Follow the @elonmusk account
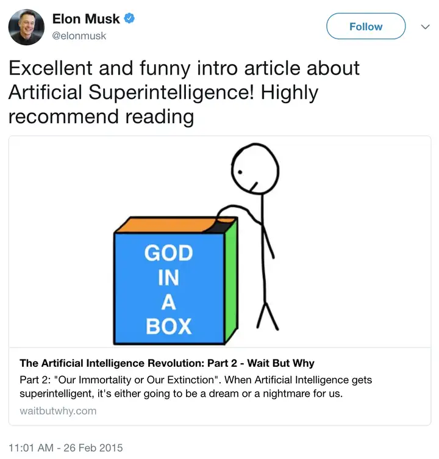The width and height of the screenshot is (439, 459). tap(366, 26)
